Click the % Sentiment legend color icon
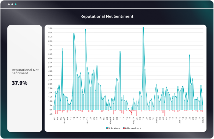The image size is (214, 139). click(107, 128)
